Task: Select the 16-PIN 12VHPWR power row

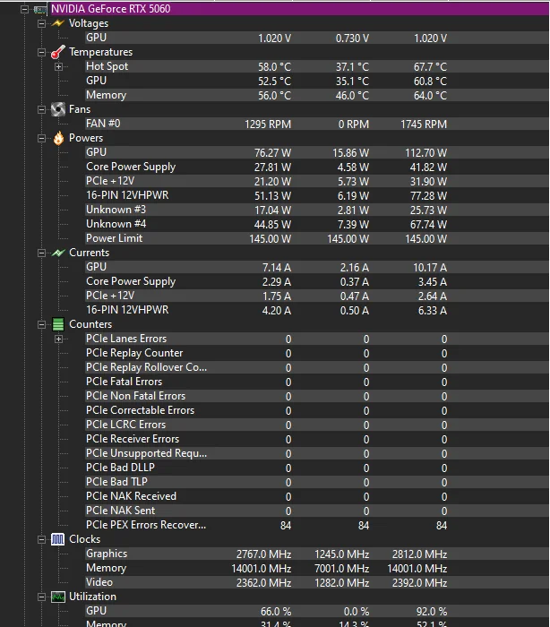Action: click(x=316, y=195)
